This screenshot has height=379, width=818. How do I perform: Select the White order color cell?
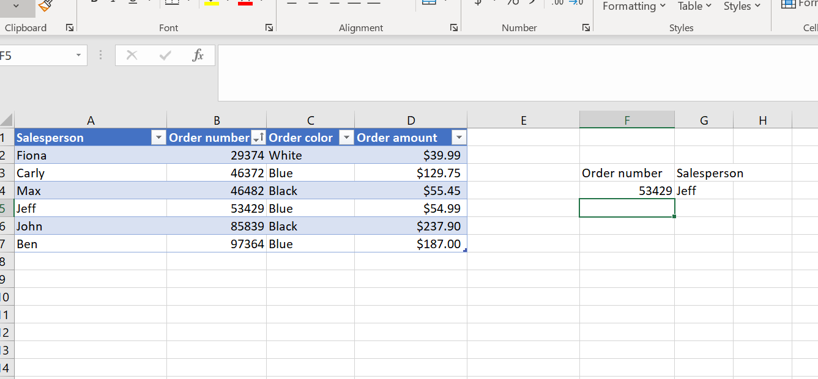click(311, 155)
